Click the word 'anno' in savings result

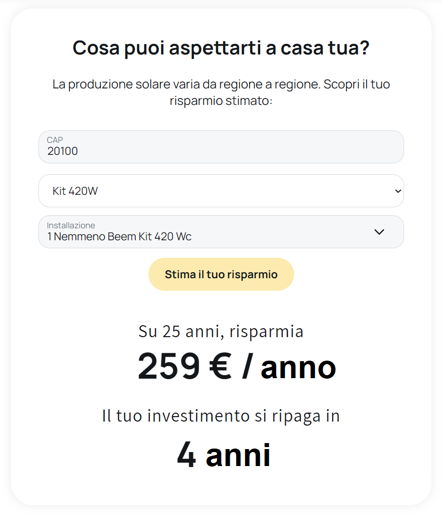[298, 368]
